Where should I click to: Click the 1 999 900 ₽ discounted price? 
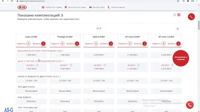[x=99, y=69]
